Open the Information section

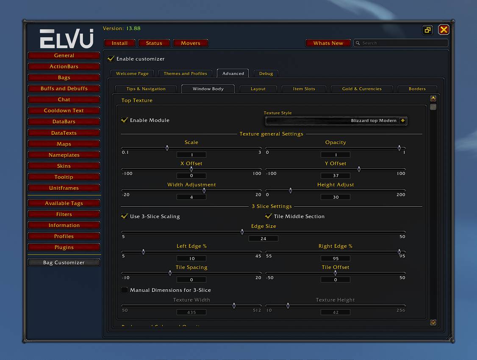point(64,225)
